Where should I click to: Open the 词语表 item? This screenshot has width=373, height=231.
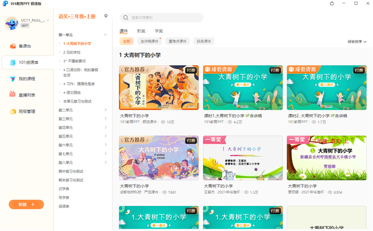pos(64,206)
